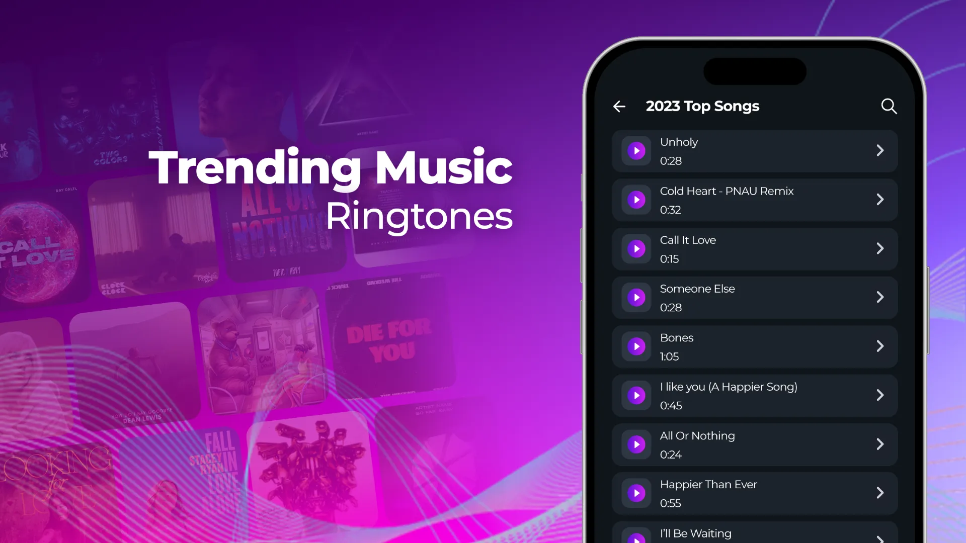Play the Happier Than Ever ringtone
Viewport: 966px width, 543px height.
tap(635, 493)
